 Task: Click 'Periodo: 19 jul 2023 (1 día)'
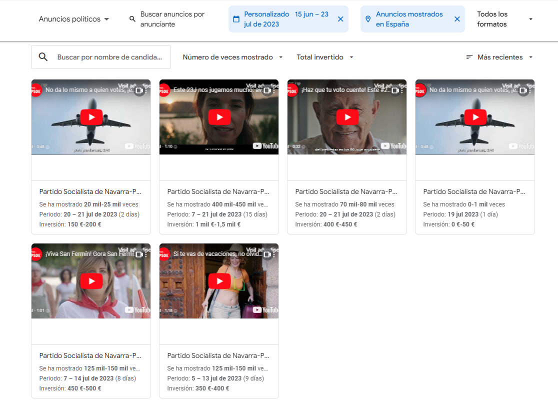460,214
